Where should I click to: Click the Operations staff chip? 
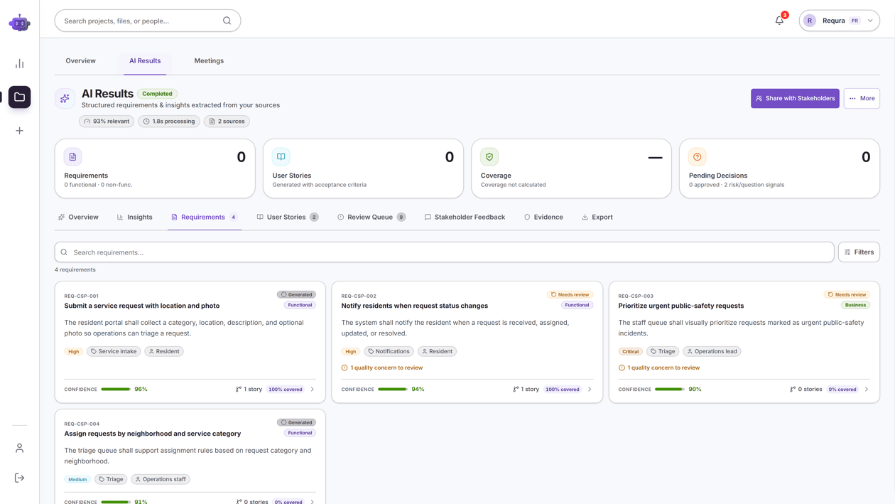point(161,479)
